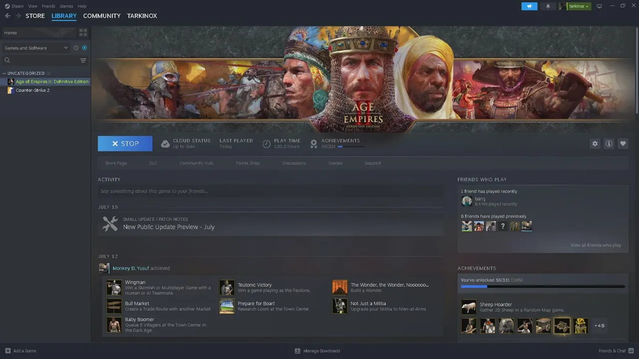Screen dimensions: 639x359
Task: Open the Bull Market achievement icon
Action: coord(114,306)
